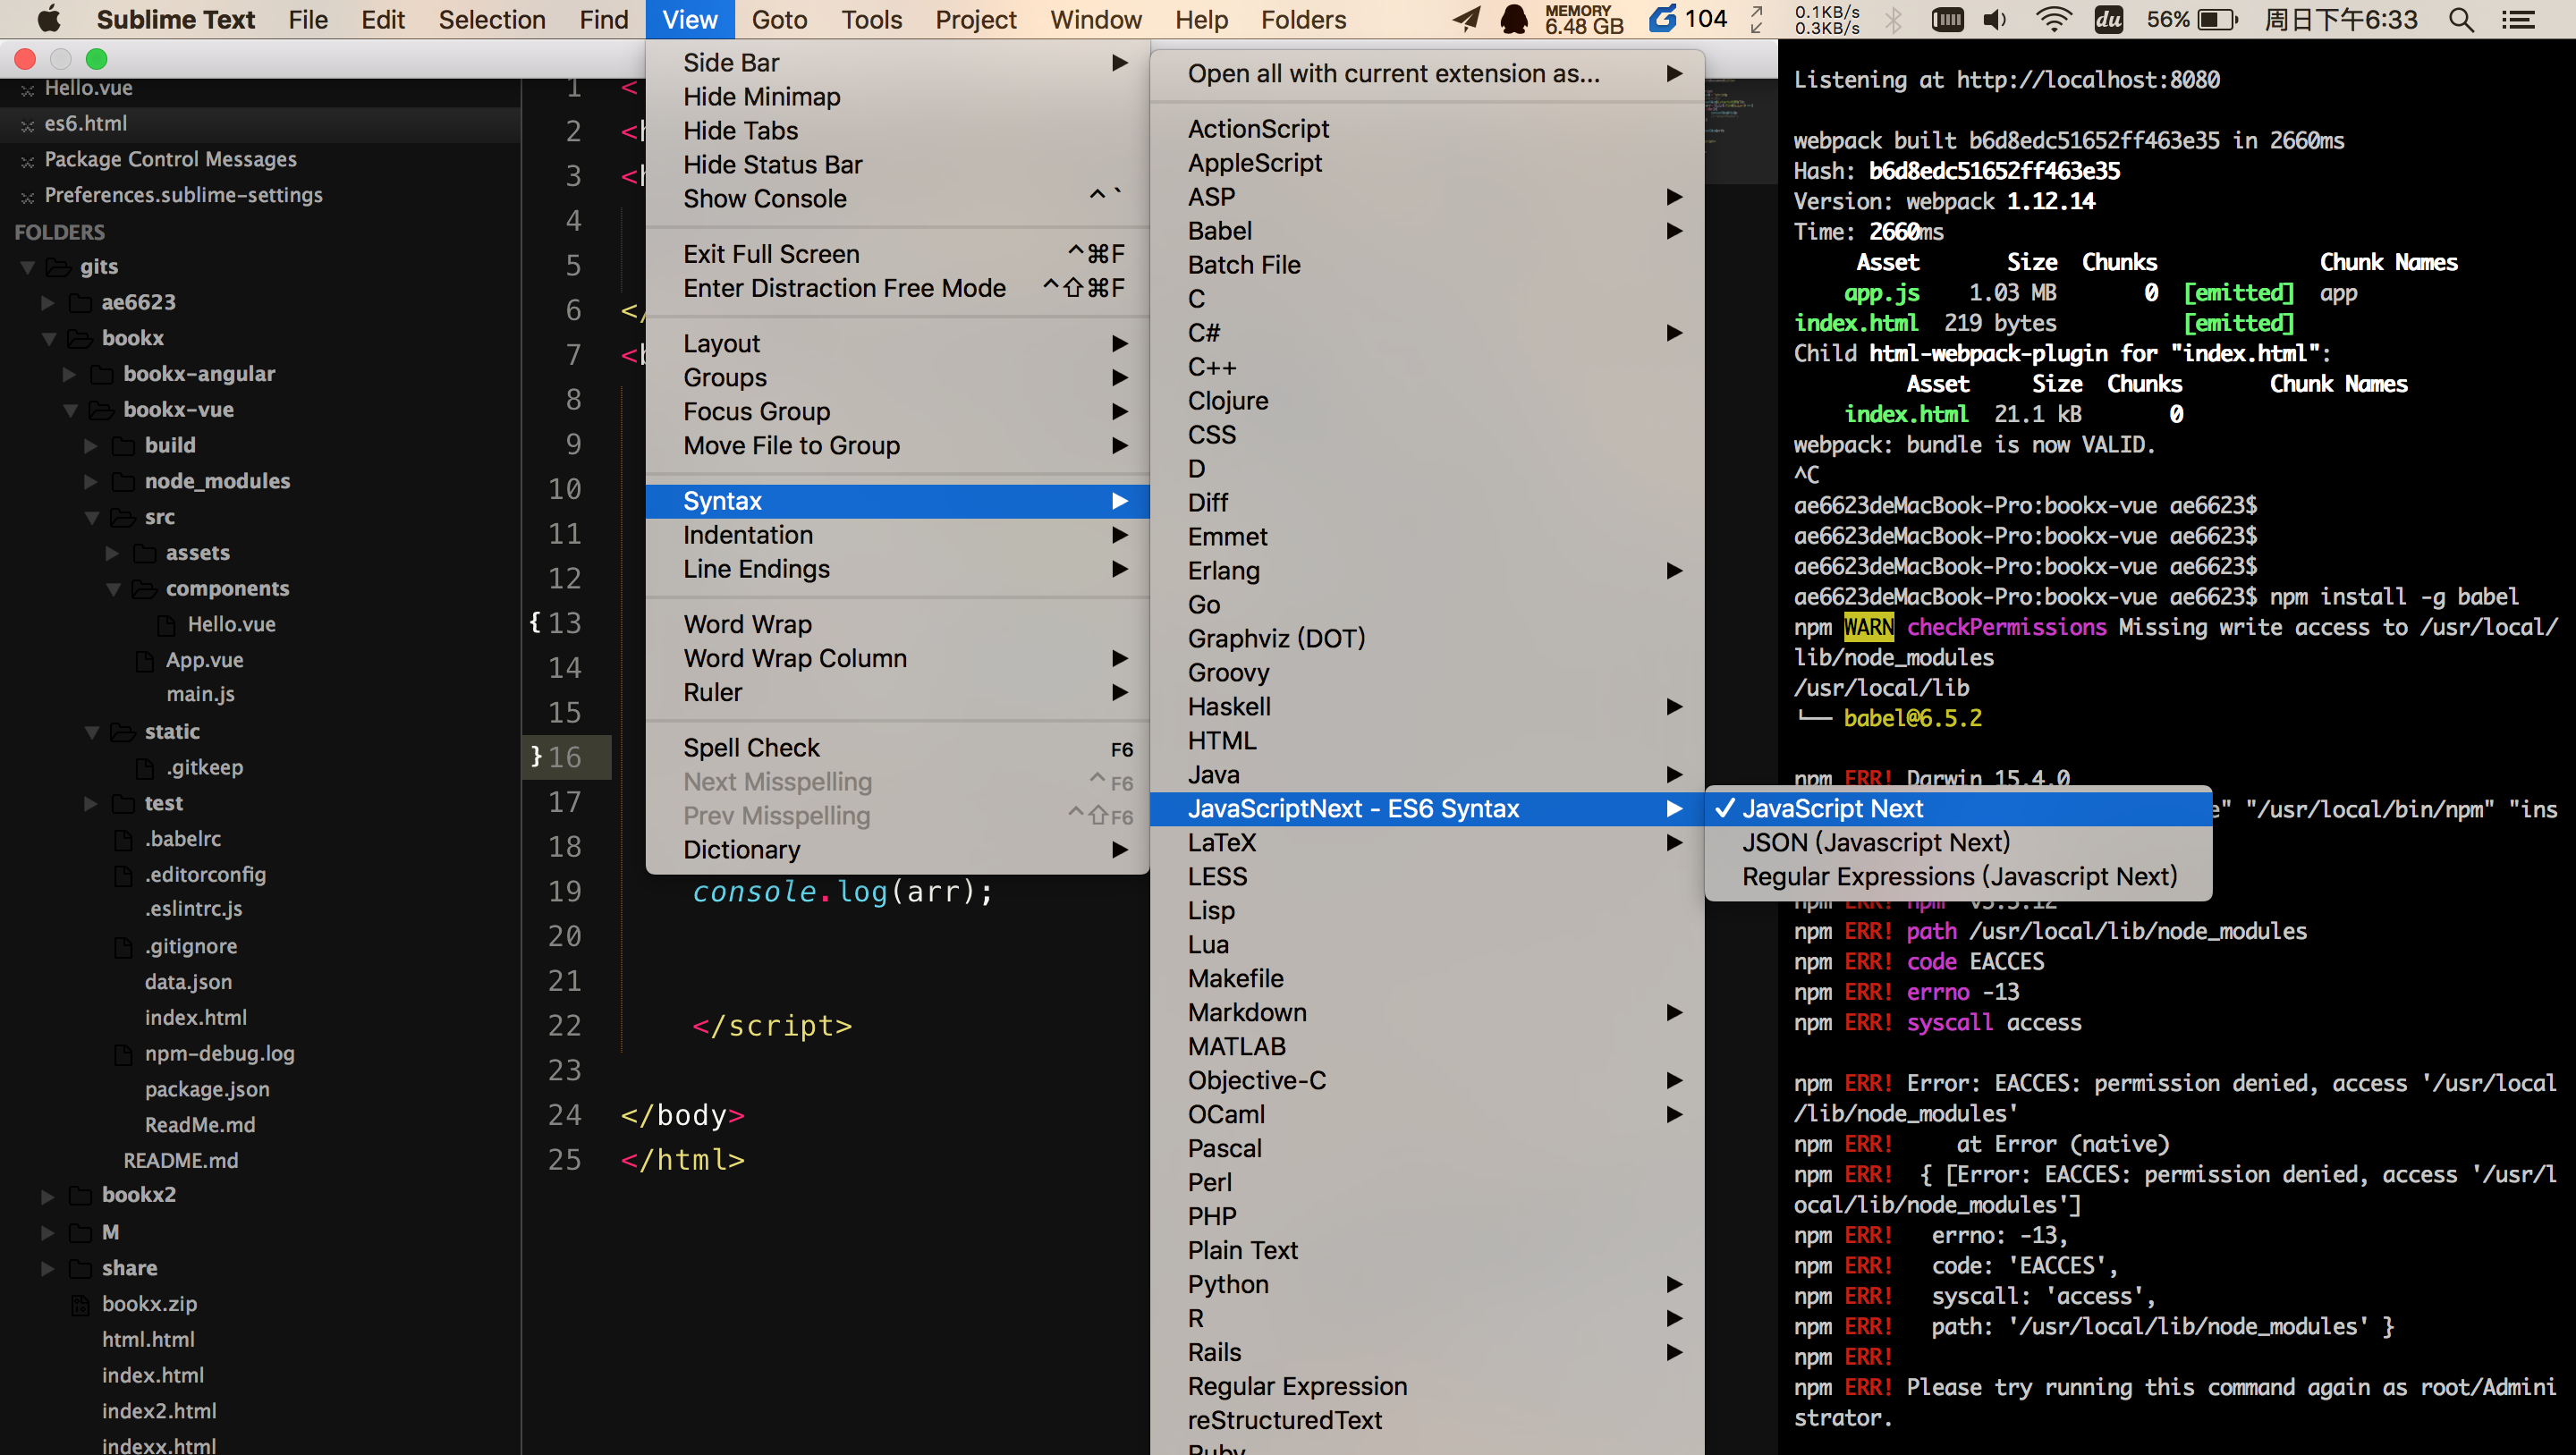
Task: Open the Notification Center list icon
Action: (x=2517, y=19)
